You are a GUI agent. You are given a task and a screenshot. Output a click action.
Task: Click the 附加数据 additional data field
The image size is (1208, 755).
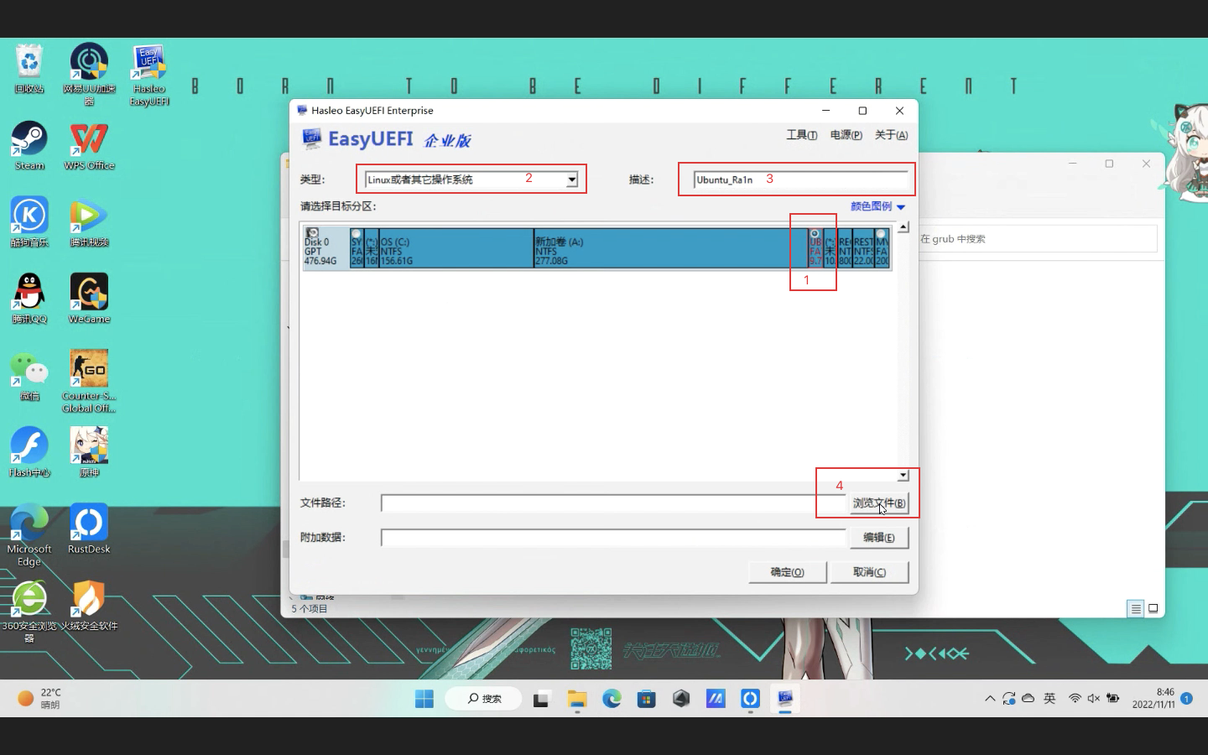click(x=613, y=538)
